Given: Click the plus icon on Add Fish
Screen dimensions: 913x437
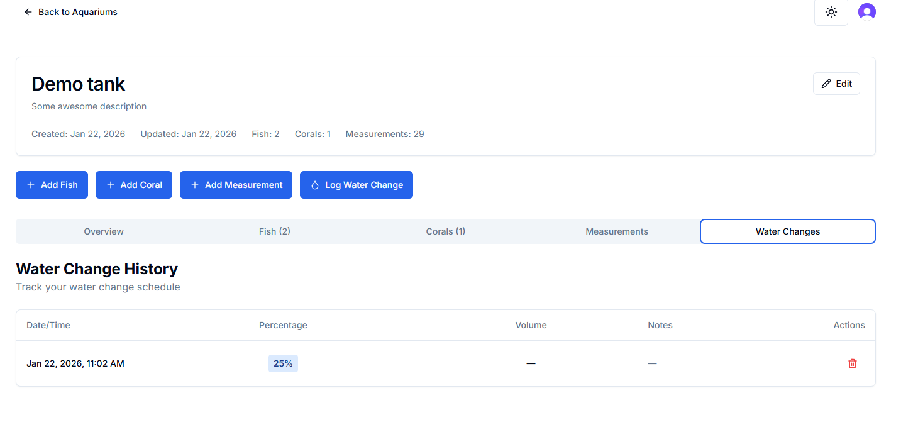Looking at the screenshot, I should (x=31, y=185).
